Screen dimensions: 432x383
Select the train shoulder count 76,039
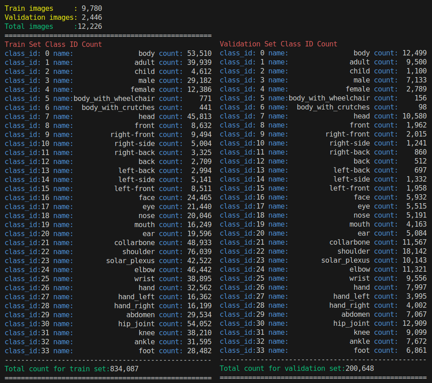[199, 252]
